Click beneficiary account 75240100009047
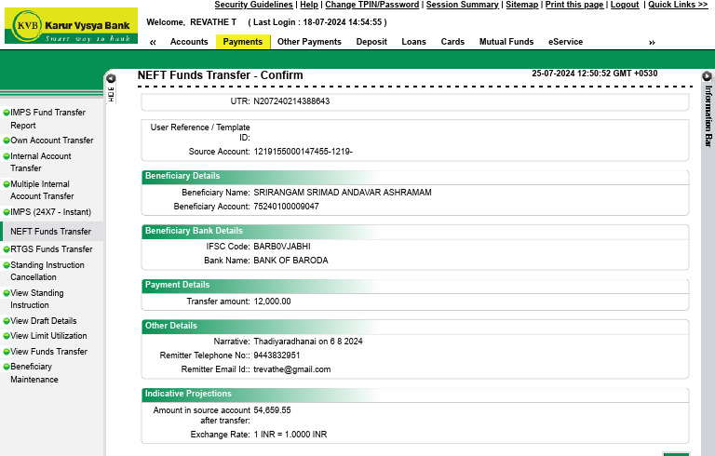715x456 pixels. 286,207
